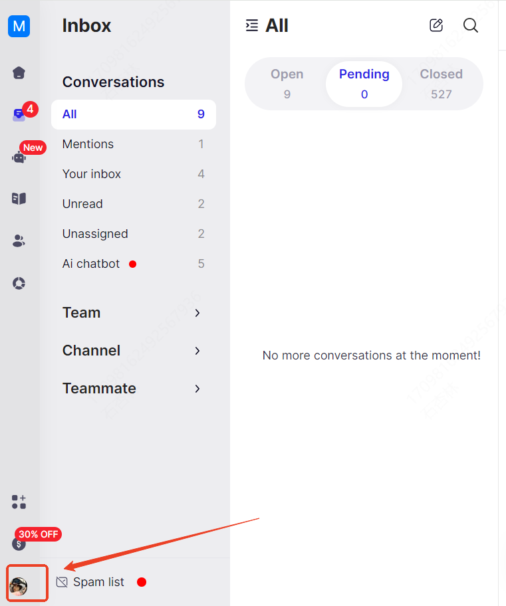506x606 pixels.
Task: Open the knowledge base book icon
Action: click(x=19, y=199)
